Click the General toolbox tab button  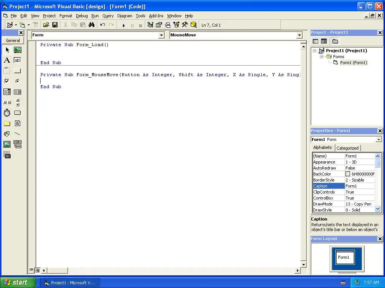13,40
